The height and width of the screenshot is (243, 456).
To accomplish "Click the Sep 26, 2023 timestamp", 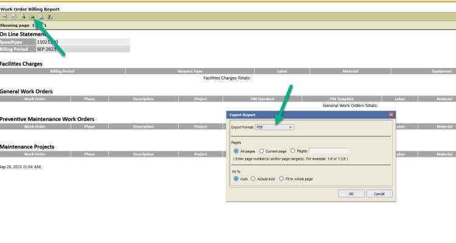I will tap(20, 167).
